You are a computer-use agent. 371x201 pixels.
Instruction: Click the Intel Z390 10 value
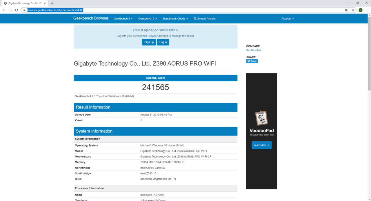148,173
